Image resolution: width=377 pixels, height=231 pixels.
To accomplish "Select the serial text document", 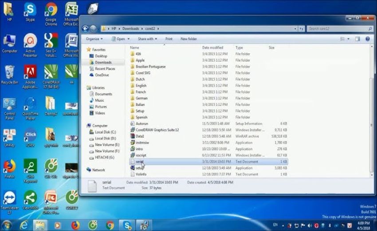I will (x=209, y=162).
